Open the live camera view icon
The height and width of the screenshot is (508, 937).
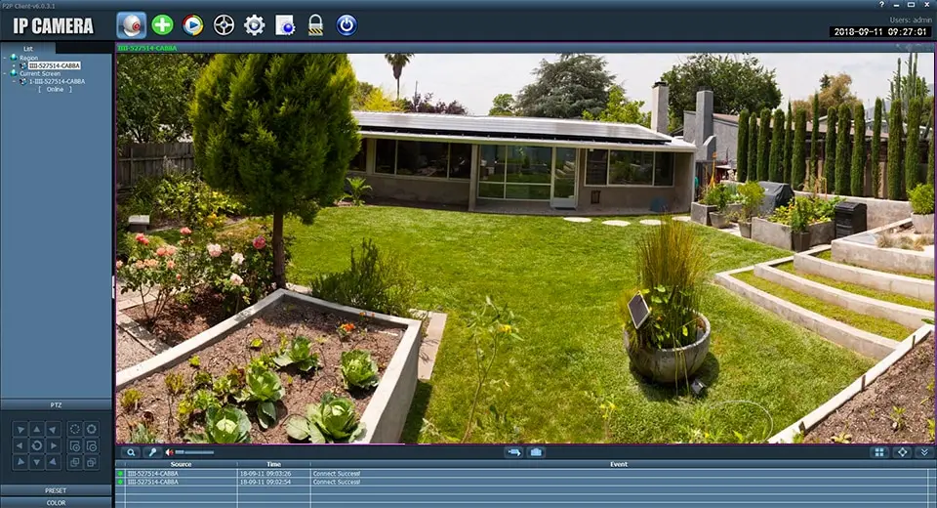point(132,25)
